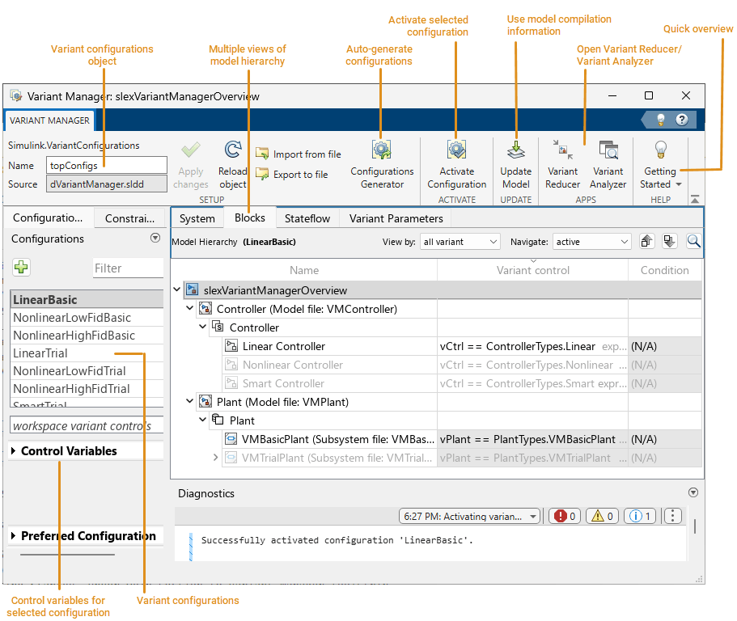The width and height of the screenshot is (737, 621).
Task: Expand the VMTrialPlant row
Action: 215,457
